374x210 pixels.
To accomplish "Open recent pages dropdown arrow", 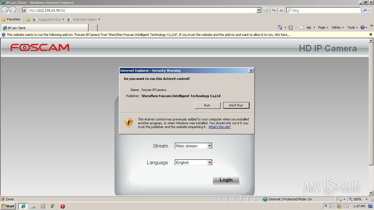I will click(x=19, y=10).
